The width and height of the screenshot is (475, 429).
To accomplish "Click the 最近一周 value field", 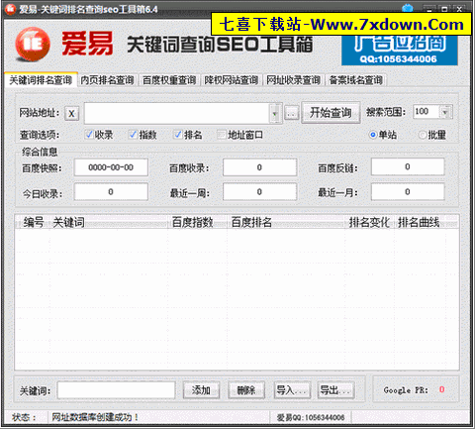I will click(259, 192).
